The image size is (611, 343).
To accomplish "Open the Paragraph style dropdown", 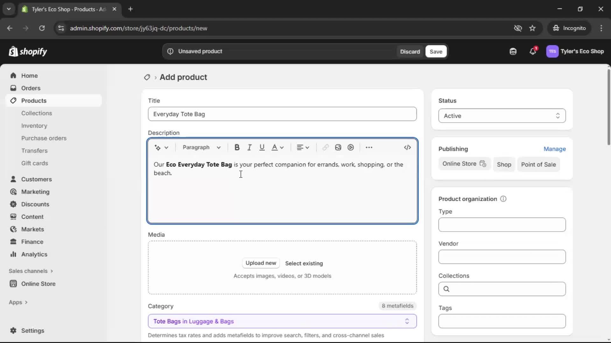I will point(202,147).
